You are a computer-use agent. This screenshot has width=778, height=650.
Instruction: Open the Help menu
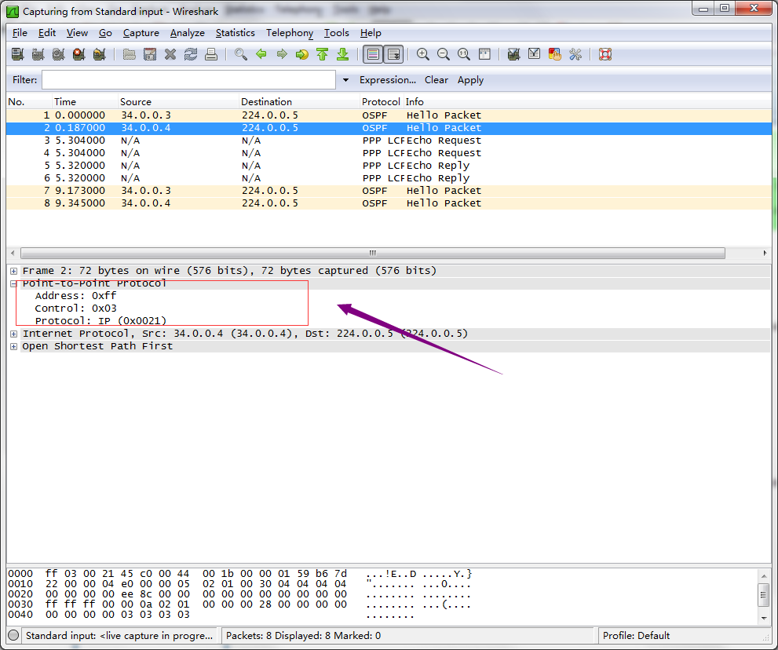pyautogui.click(x=371, y=33)
